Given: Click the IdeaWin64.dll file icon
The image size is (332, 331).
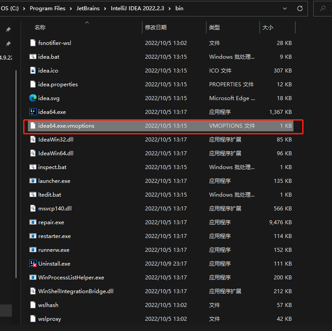Looking at the screenshot, I should (x=33, y=153).
